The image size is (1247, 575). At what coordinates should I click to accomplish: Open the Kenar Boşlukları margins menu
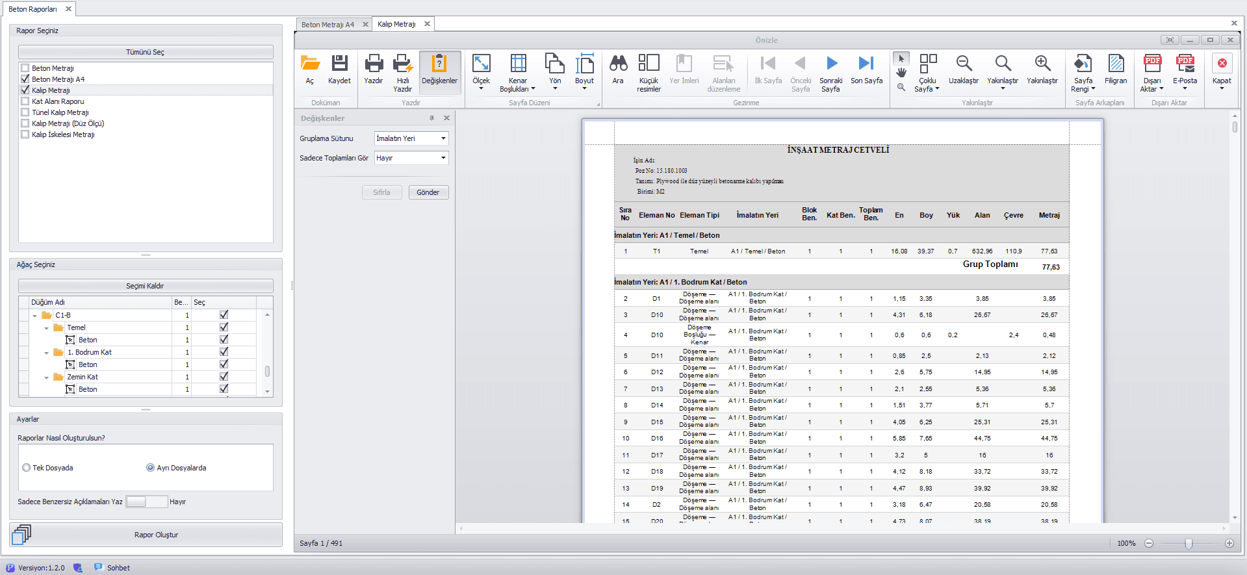point(518,73)
